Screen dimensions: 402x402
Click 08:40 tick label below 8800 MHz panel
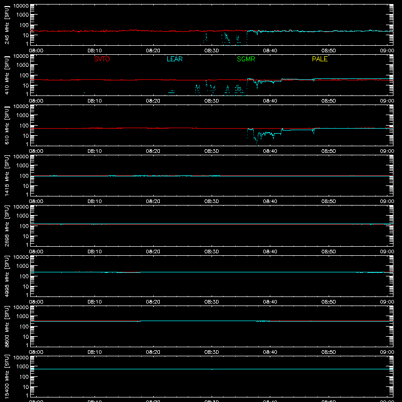tap(270, 352)
